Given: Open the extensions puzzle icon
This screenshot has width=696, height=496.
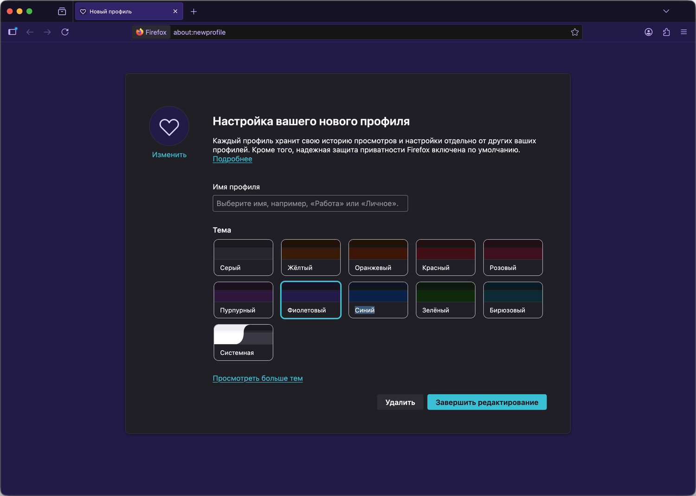Looking at the screenshot, I should 666,32.
